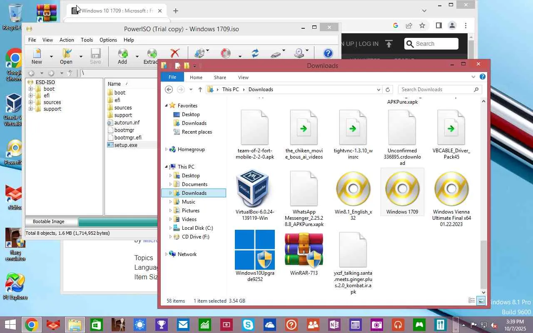
Task: Expand the sources node in PowerISO tree
Action: pos(30,102)
